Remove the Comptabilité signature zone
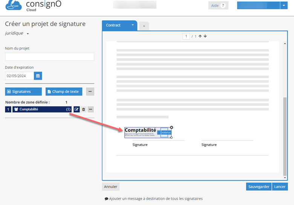This screenshot has height=205, width=294. (x=171, y=128)
